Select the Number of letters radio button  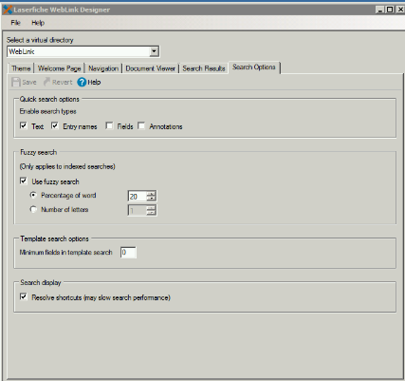33,209
